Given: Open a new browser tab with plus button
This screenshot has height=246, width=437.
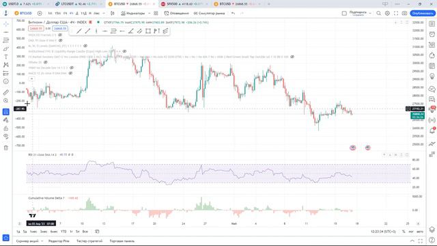Looking at the screenshot, I should click(268, 4).
